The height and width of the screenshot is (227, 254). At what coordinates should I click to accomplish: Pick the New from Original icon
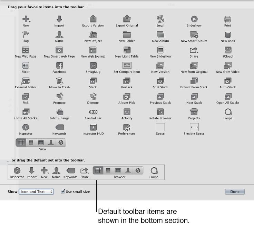point(194,66)
